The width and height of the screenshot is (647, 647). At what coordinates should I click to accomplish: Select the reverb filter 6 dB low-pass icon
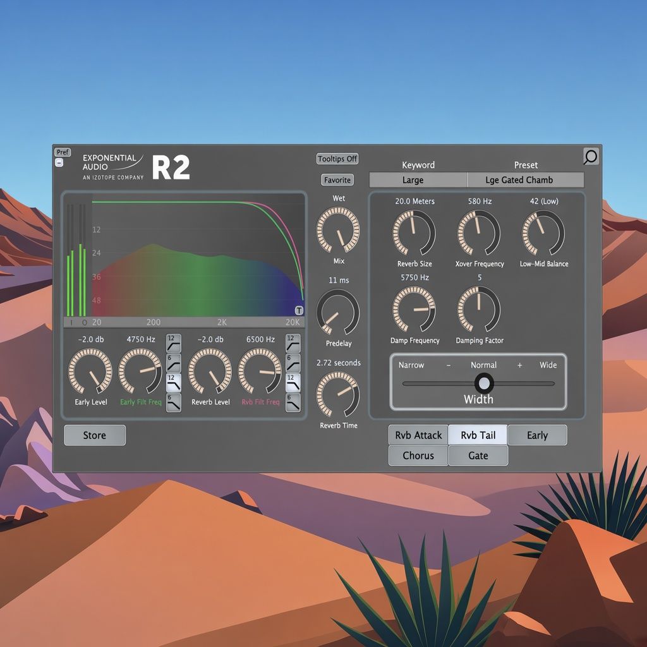click(293, 402)
